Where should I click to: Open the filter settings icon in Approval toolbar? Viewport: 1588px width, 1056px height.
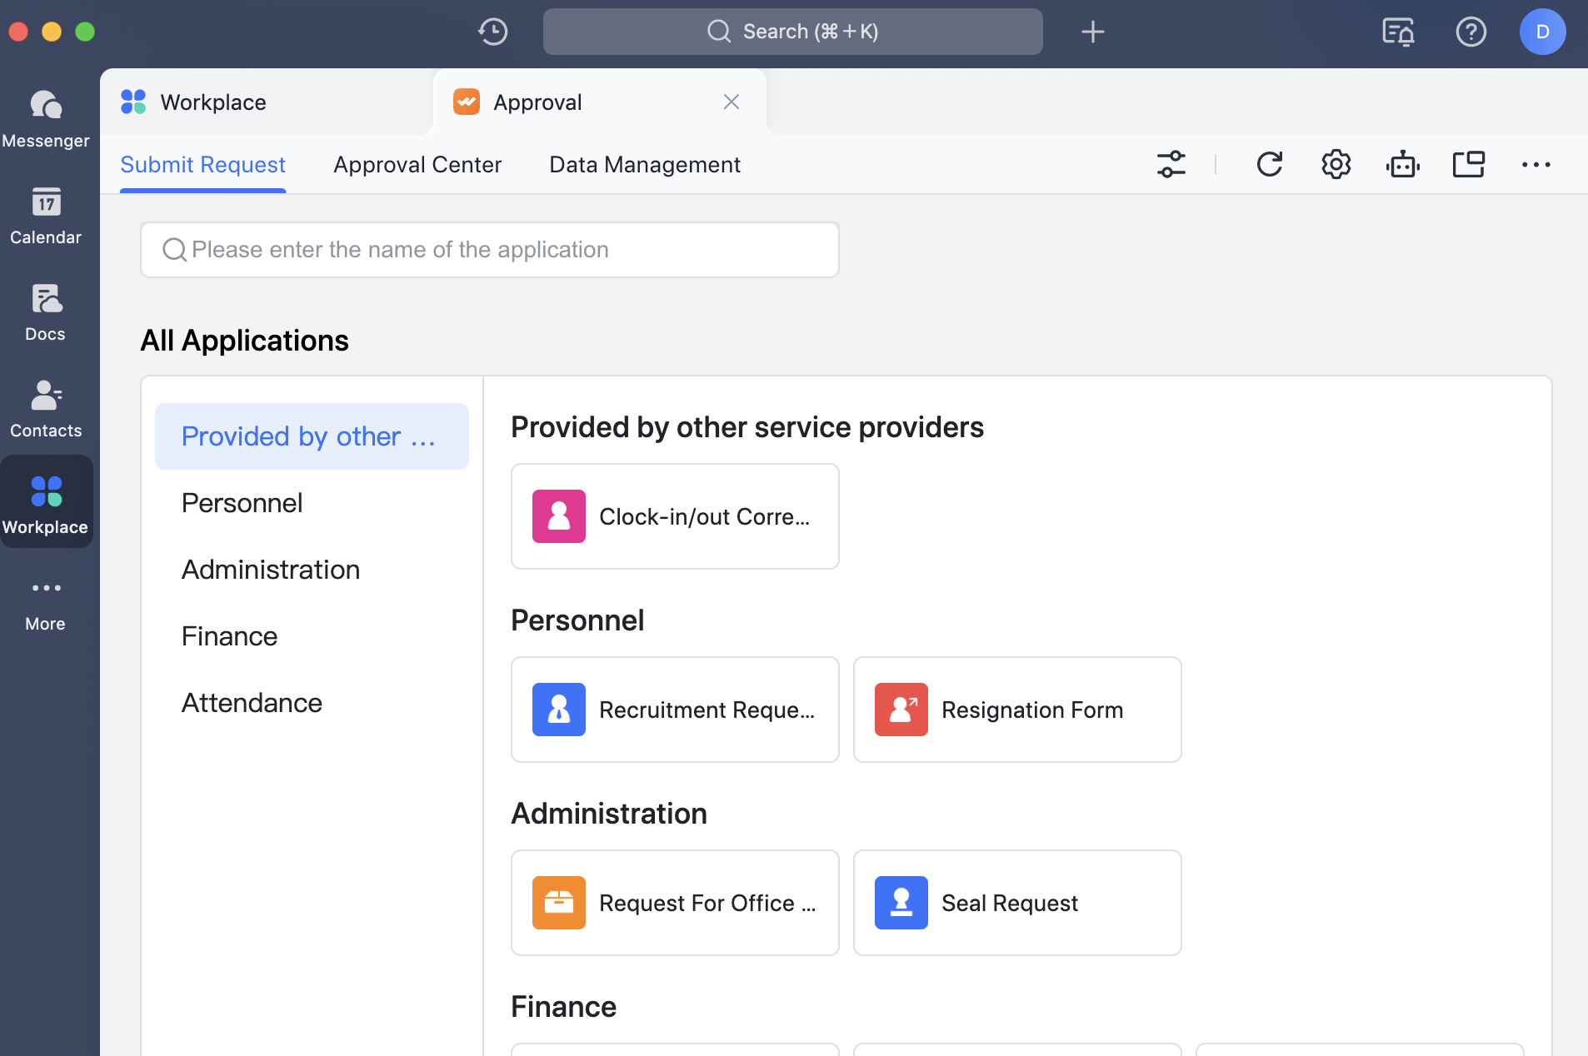(x=1171, y=164)
